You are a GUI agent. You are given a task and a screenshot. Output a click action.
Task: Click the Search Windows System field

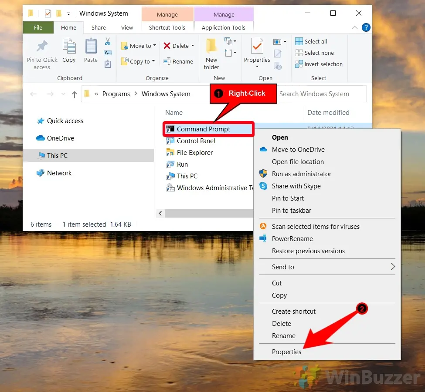point(321,94)
